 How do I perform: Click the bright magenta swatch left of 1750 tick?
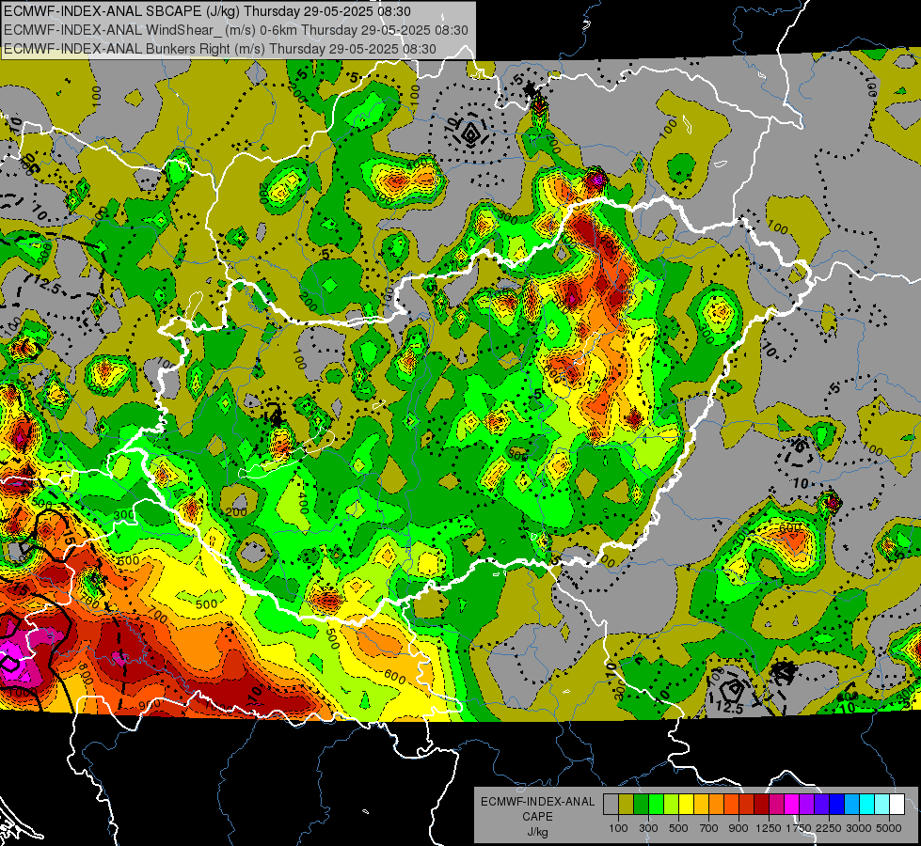(x=792, y=805)
